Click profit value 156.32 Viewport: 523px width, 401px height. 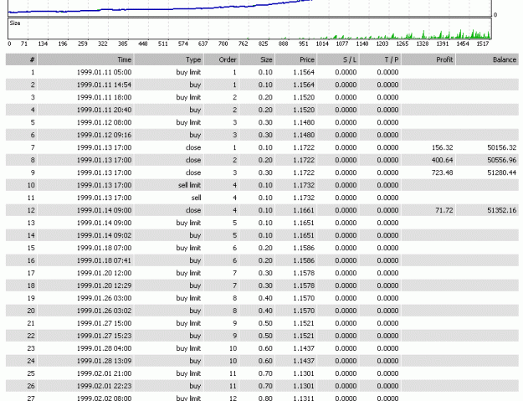click(443, 147)
